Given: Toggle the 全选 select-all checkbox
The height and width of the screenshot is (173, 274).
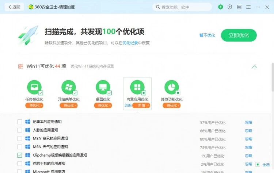Looking at the screenshot, I should tap(258, 165).
